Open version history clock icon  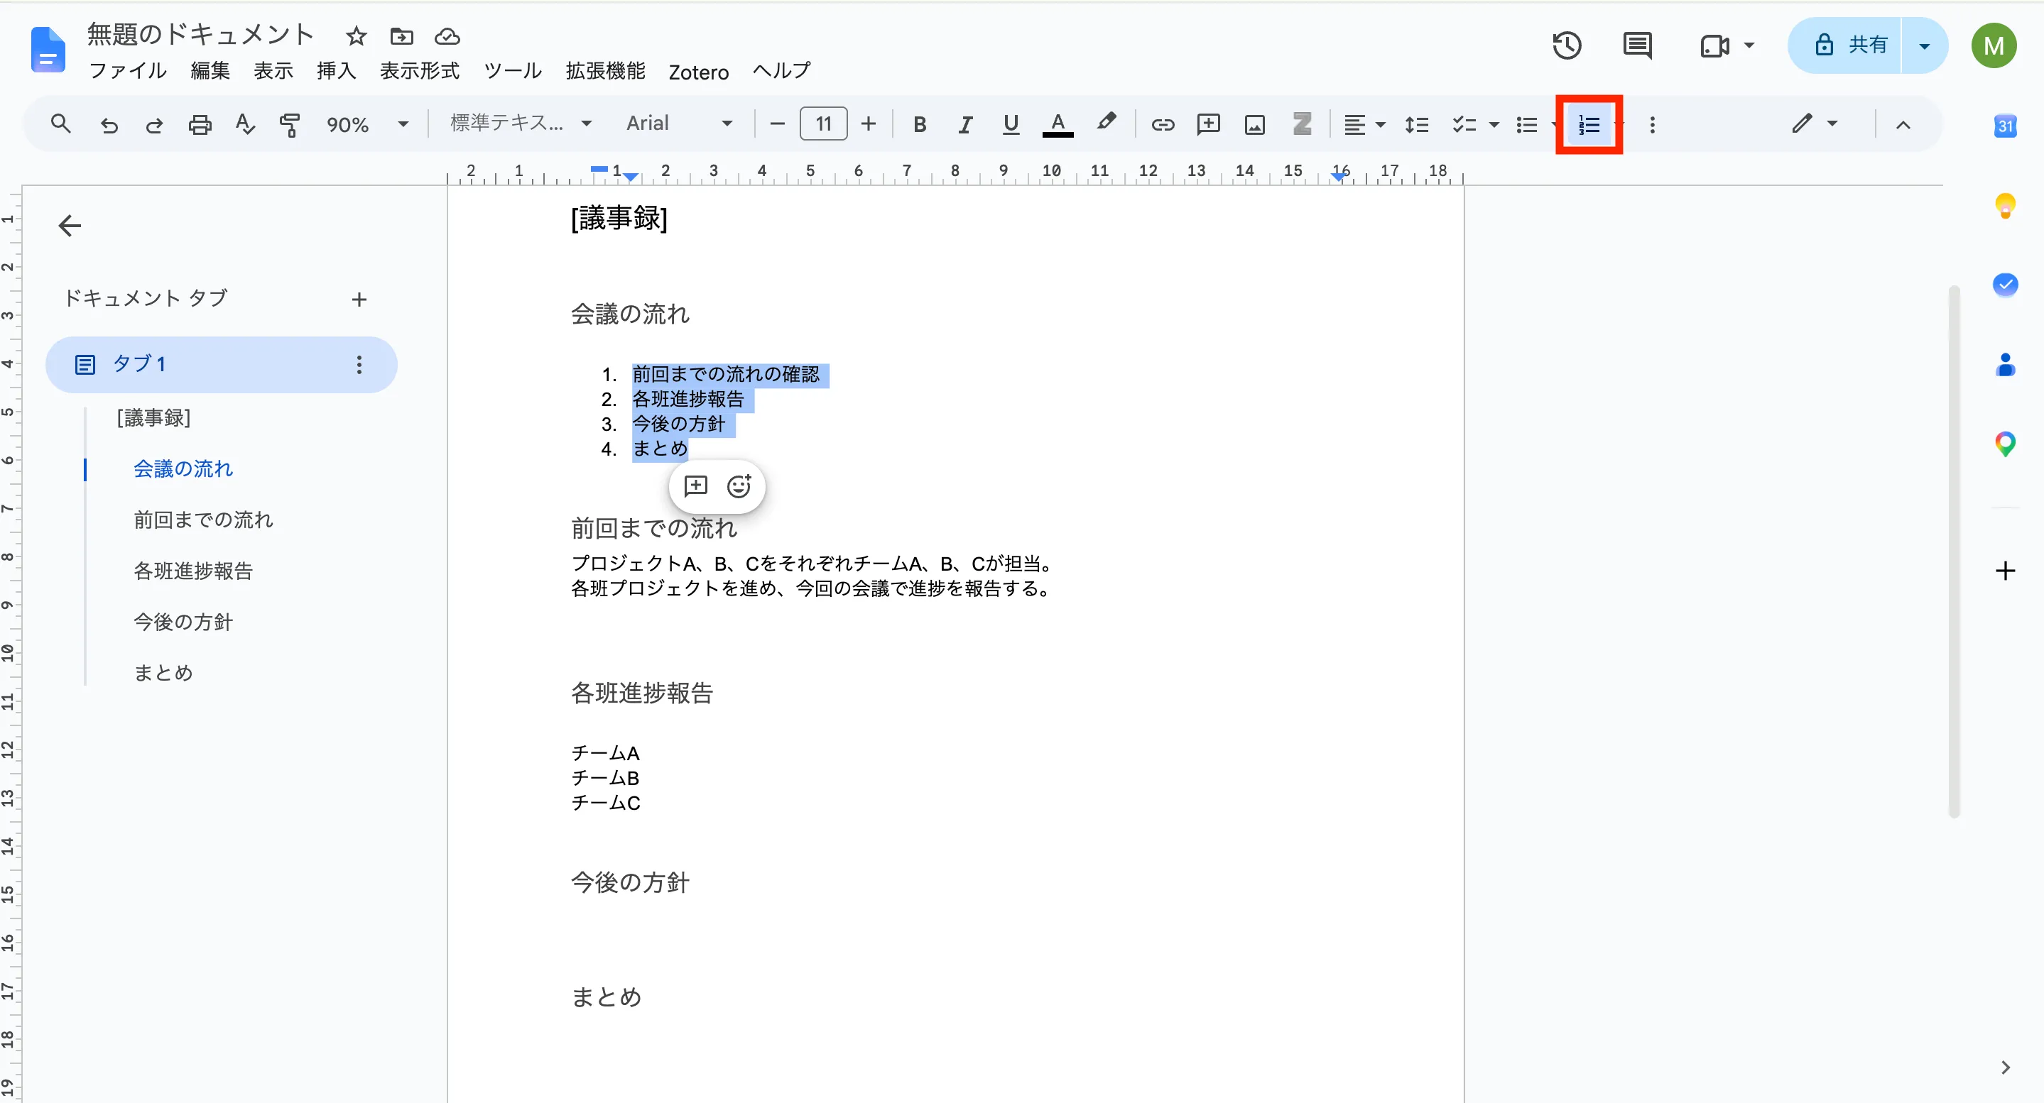click(x=1566, y=45)
